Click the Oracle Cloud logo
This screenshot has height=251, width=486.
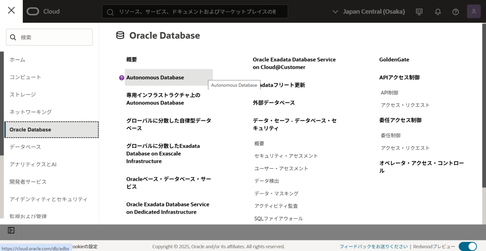[x=43, y=11]
